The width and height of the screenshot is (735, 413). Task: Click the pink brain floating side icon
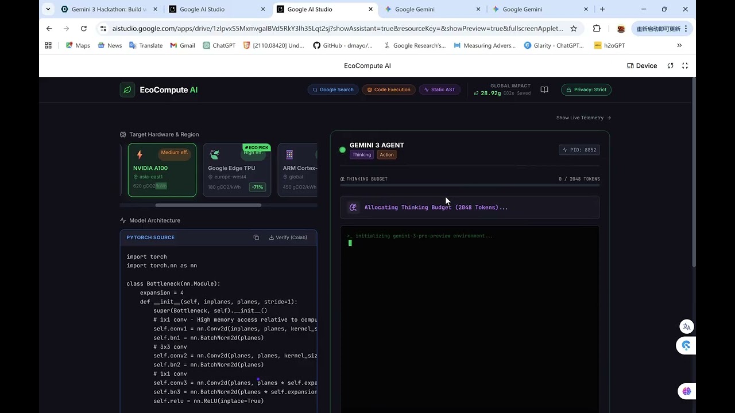tap(686, 391)
